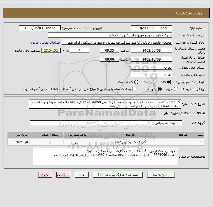Click the announcement date field 1402/05/03 - 09:32
This screenshot has height=207, width=213.
coord(40,28)
